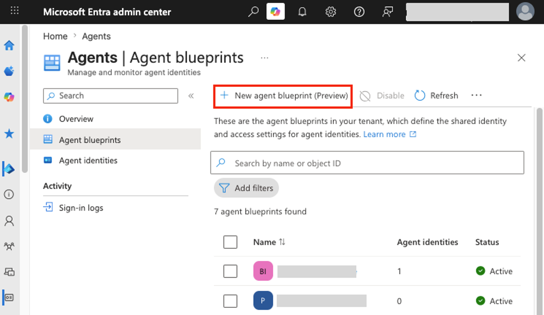The height and width of the screenshot is (315, 544).
Task: Open the feedback icon in top bar
Action: pyautogui.click(x=388, y=12)
